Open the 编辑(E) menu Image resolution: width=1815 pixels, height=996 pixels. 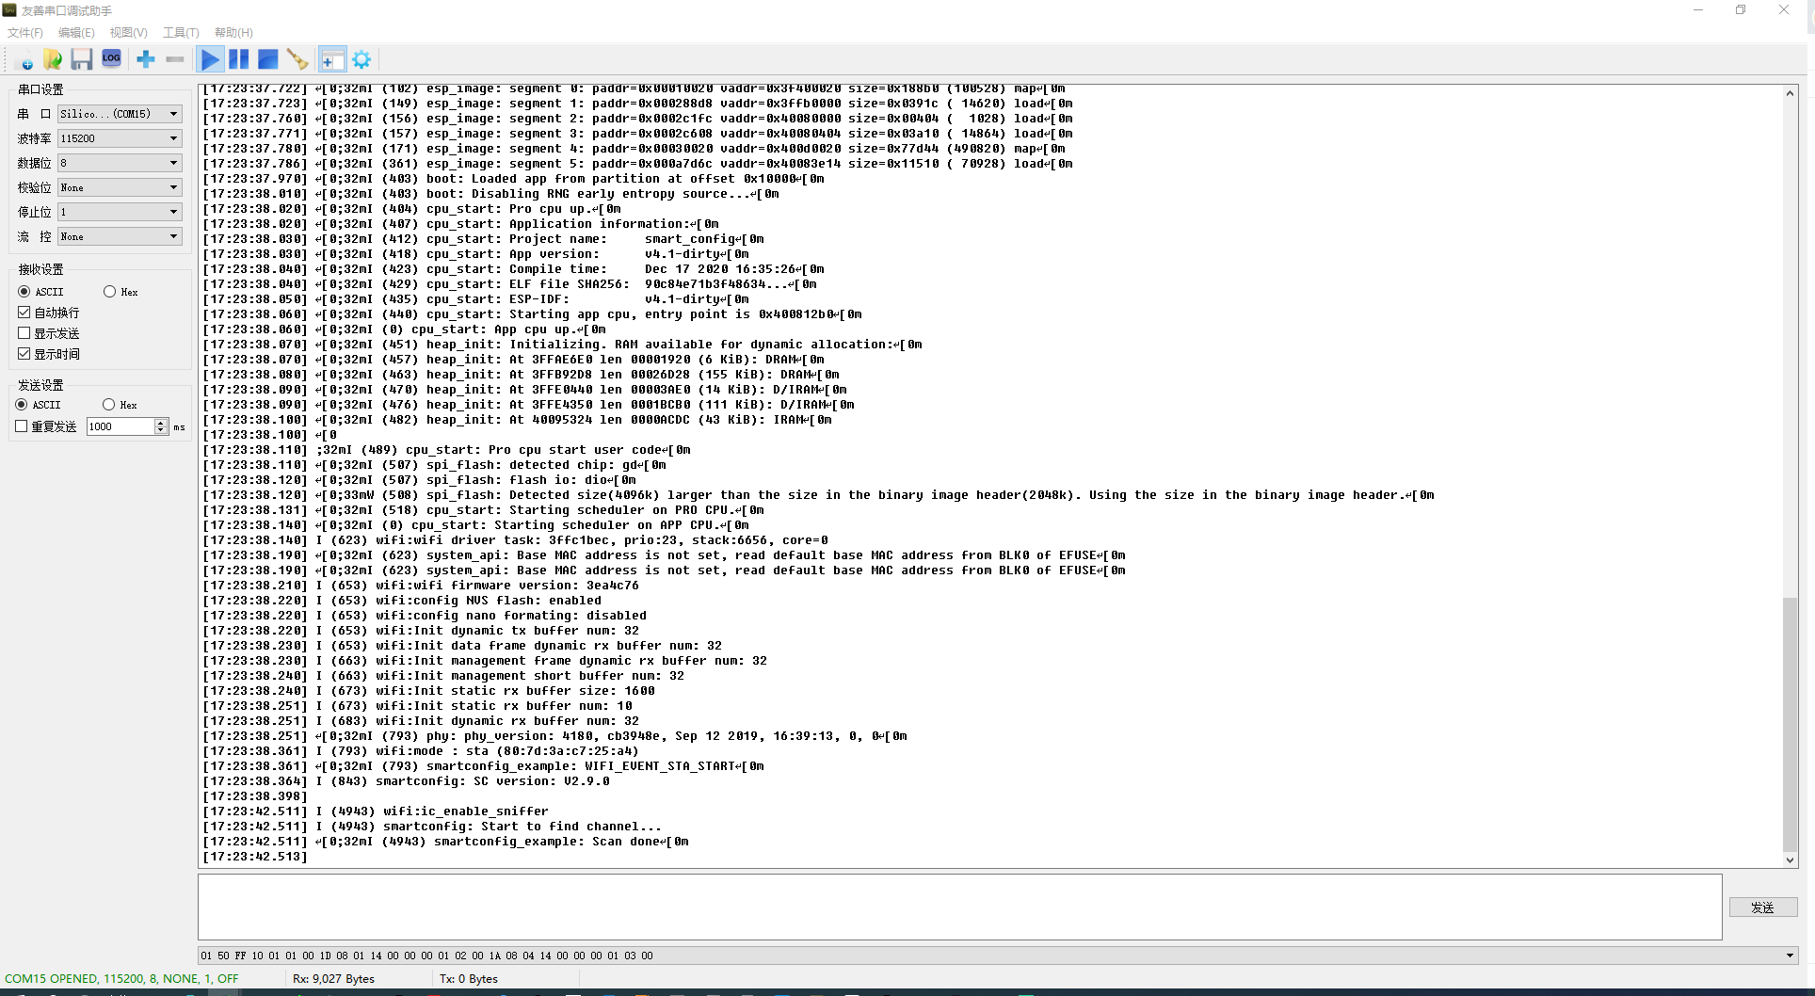point(76,32)
